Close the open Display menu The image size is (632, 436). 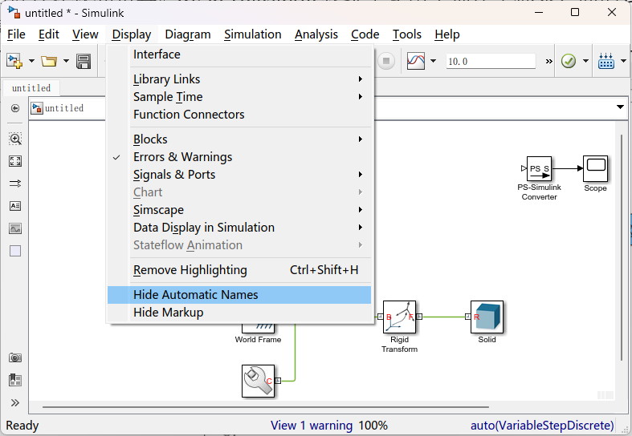tap(132, 34)
